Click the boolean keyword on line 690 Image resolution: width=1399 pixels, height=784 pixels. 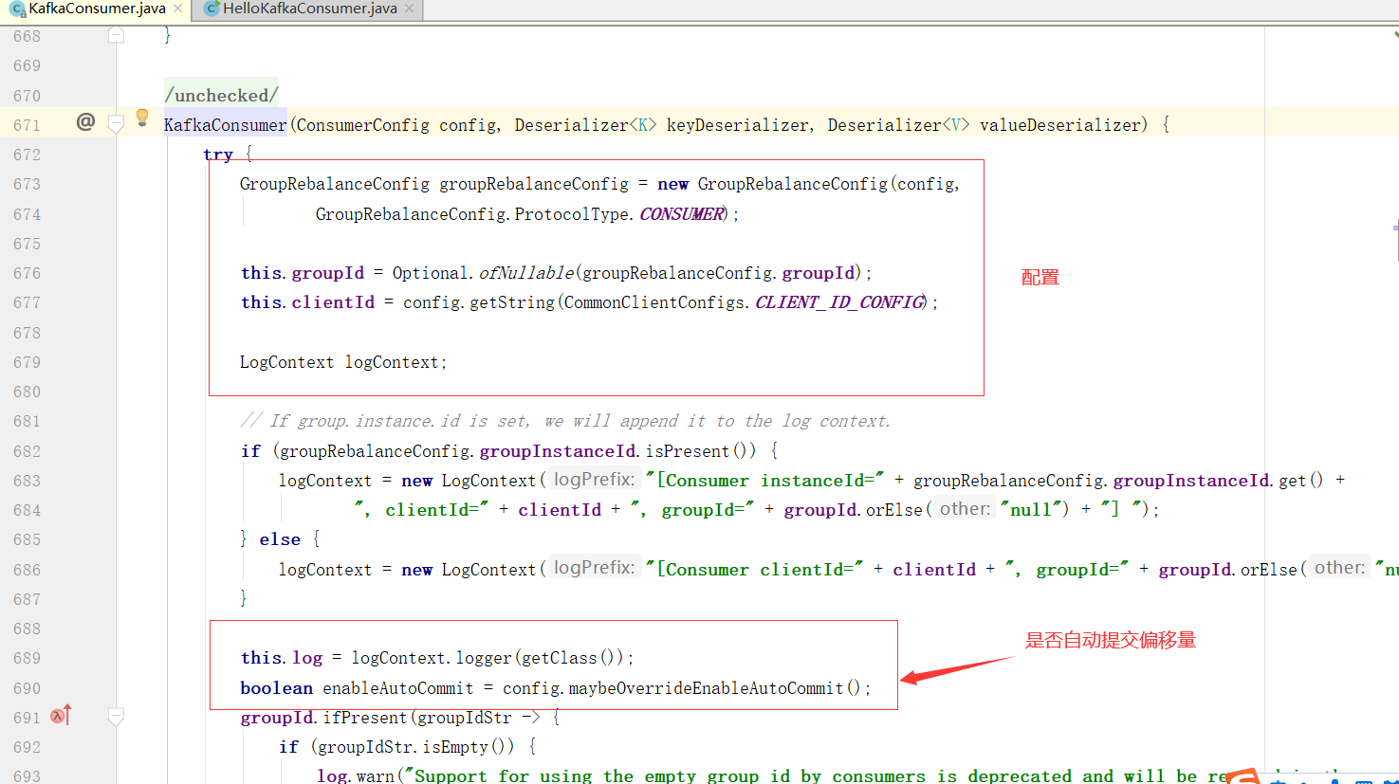(x=276, y=688)
